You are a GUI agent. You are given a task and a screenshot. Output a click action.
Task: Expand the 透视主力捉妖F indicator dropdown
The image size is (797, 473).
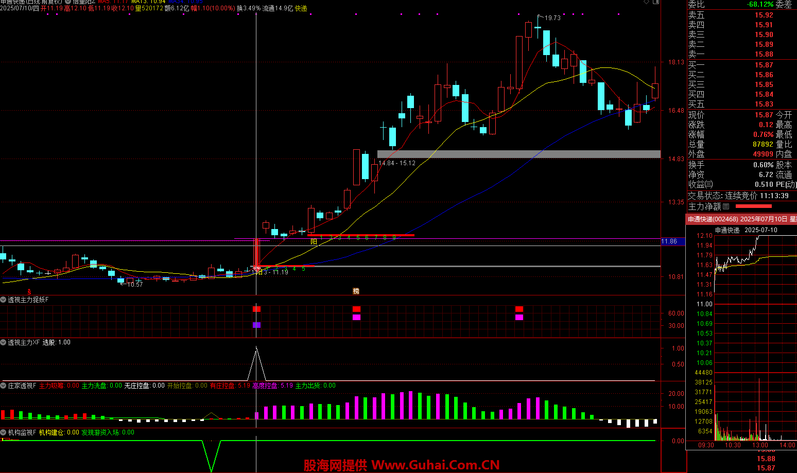pos(3,300)
